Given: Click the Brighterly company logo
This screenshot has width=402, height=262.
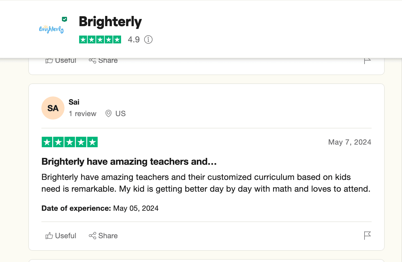Looking at the screenshot, I should (51, 29).
